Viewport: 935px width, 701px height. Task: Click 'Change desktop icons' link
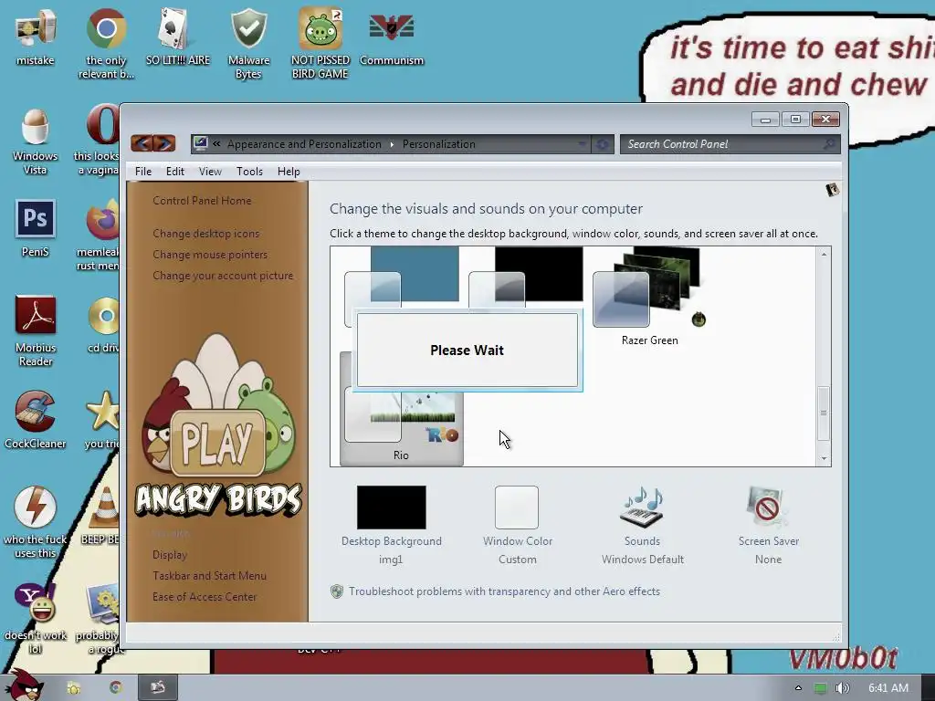point(205,234)
